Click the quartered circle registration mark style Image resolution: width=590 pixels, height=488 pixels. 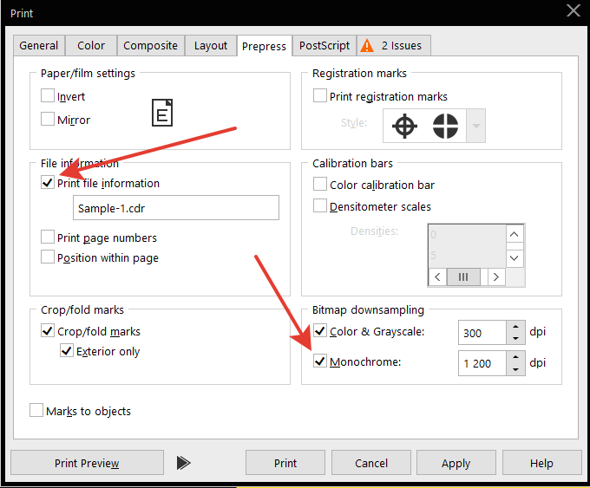(x=445, y=126)
